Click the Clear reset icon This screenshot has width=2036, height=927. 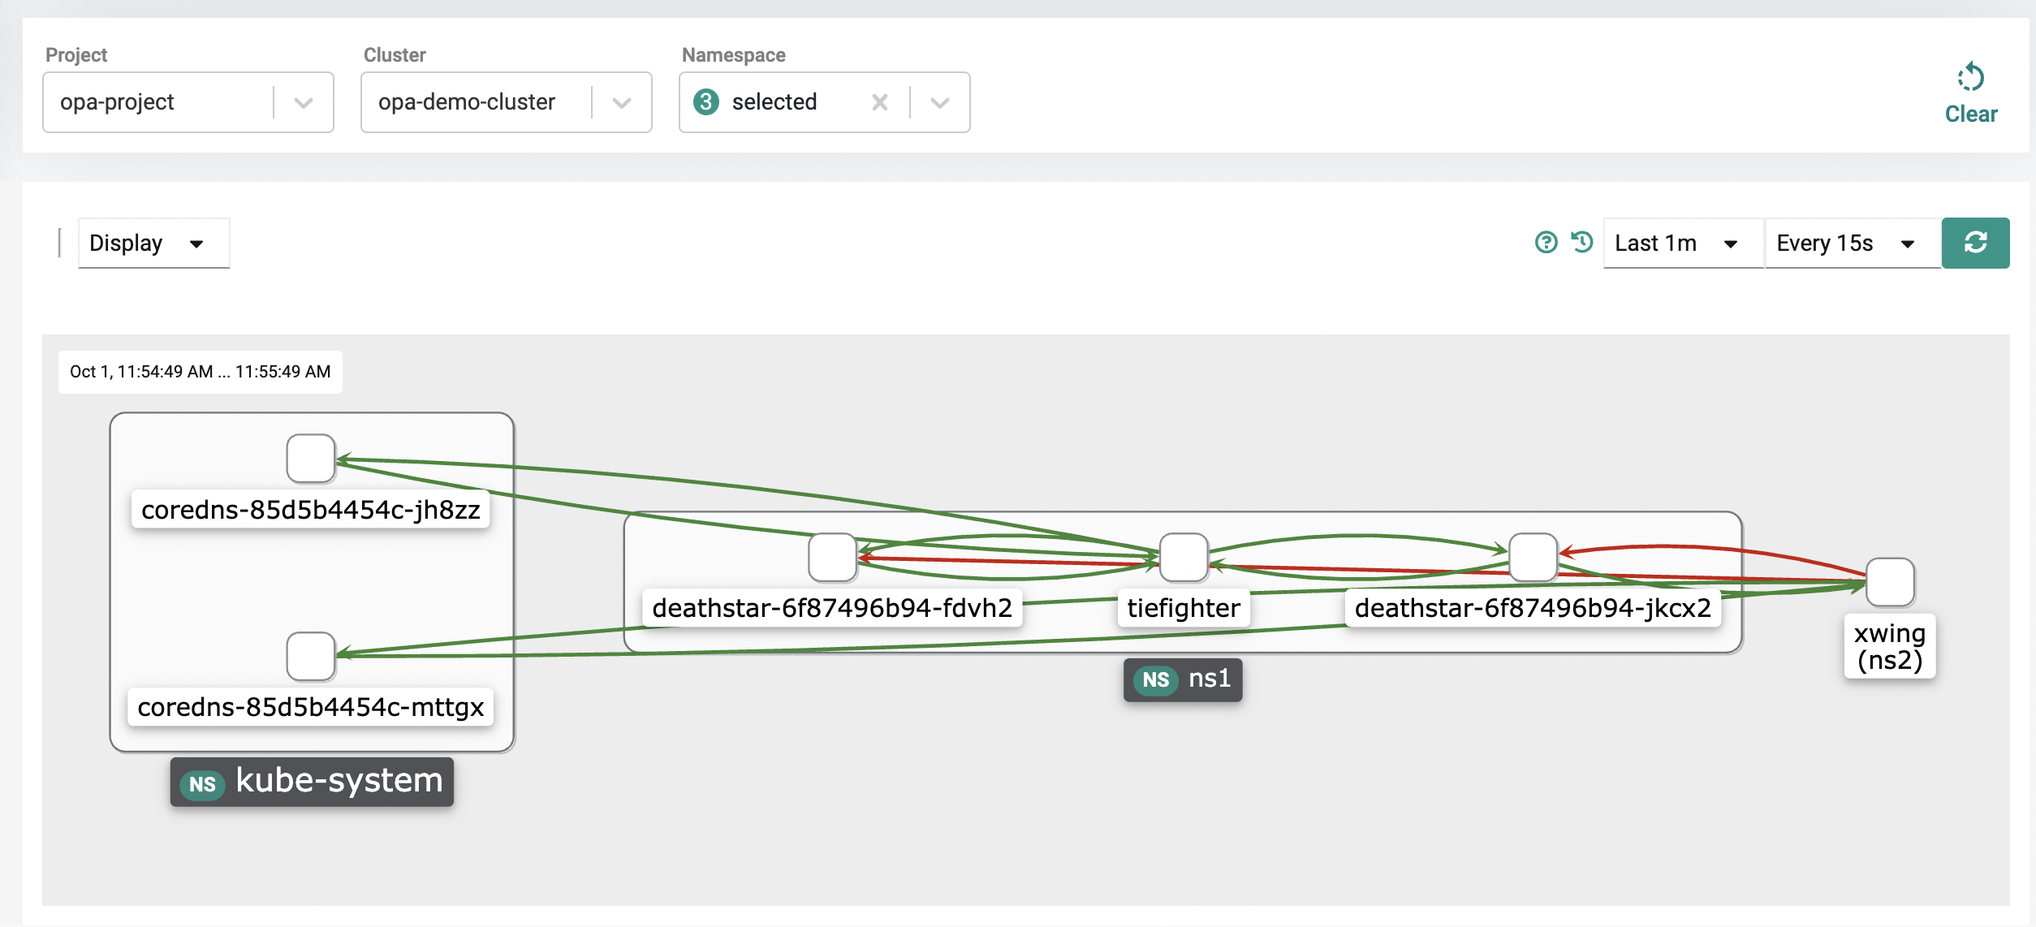pyautogui.click(x=1970, y=77)
